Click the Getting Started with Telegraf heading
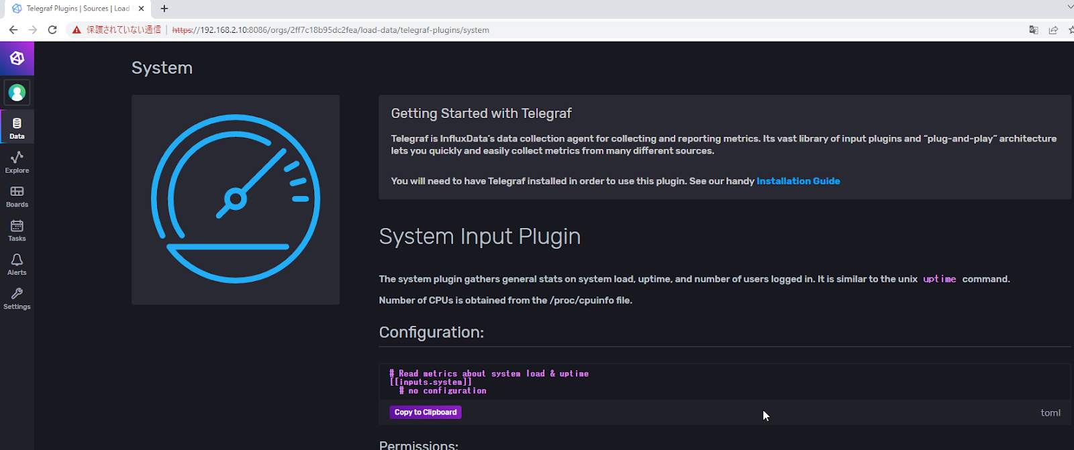 [x=481, y=113]
